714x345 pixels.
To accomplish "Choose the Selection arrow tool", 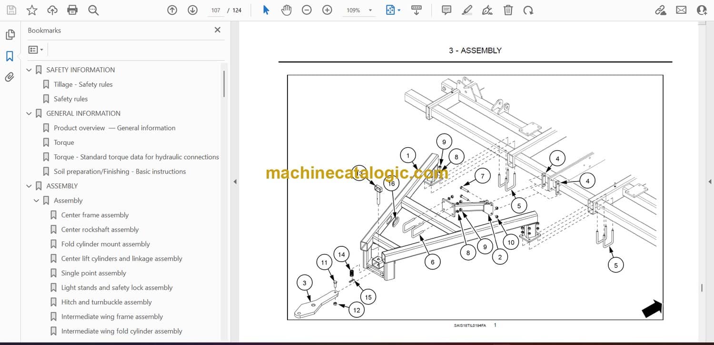I will 266,10.
